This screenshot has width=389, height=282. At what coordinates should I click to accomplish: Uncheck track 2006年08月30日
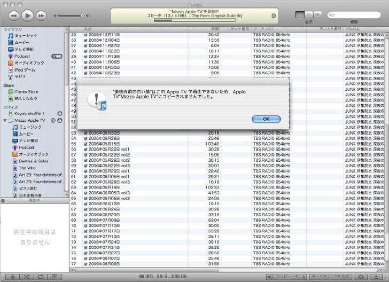[85, 133]
